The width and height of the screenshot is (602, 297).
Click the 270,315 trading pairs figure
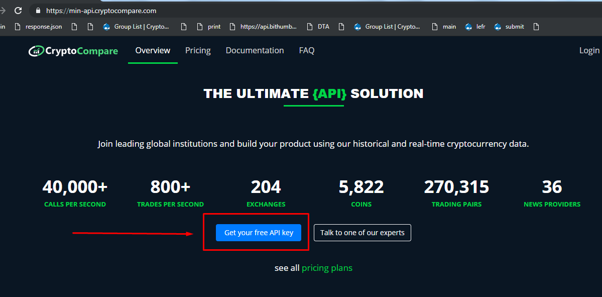tap(456, 187)
